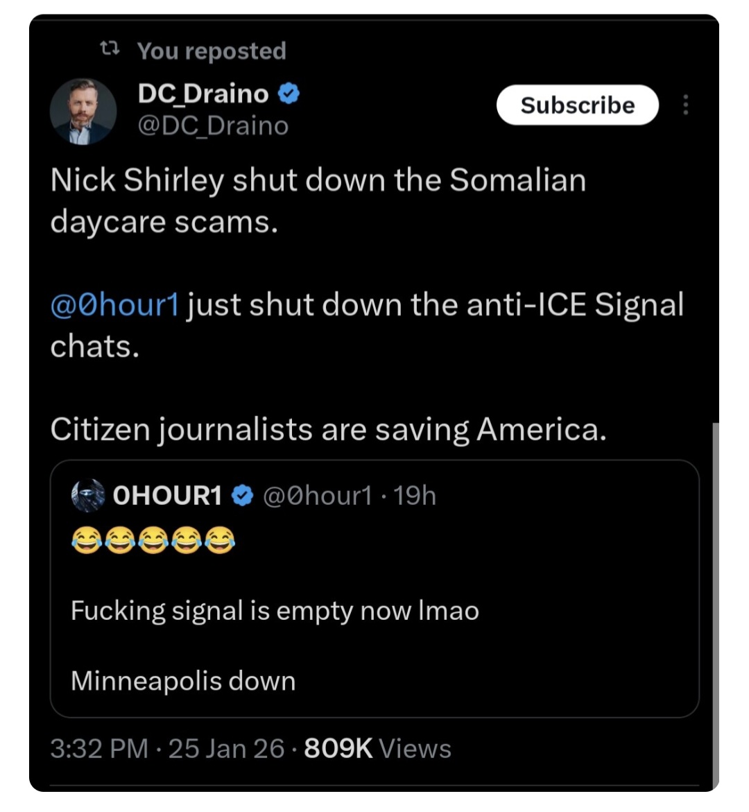
Task: View the 809K Views count
Action: pos(377,748)
